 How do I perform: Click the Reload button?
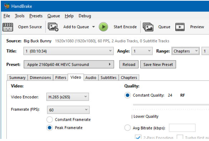point(129,65)
